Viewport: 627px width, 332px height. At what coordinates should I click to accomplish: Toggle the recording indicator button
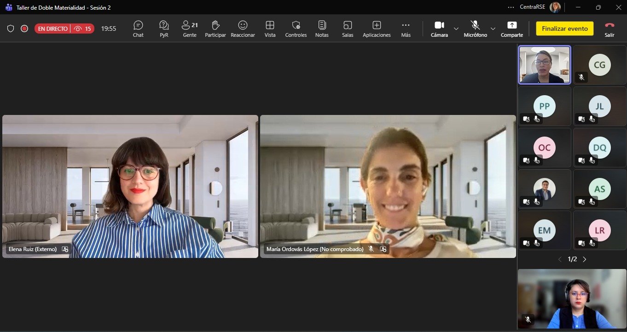pyautogui.click(x=24, y=29)
